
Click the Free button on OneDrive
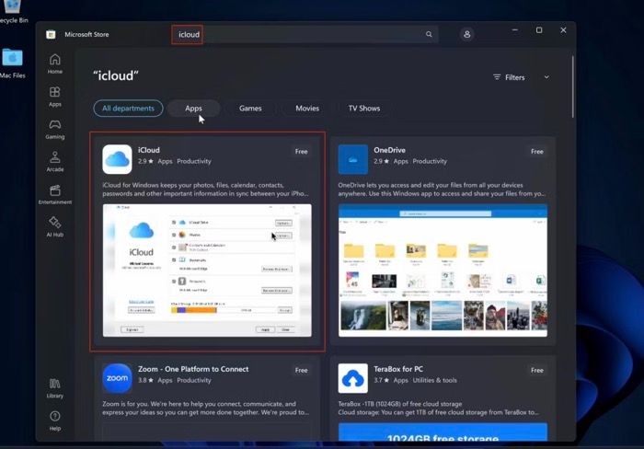536,152
